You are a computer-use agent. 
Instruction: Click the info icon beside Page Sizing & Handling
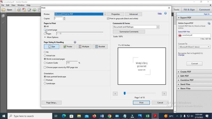[x=75, y=42]
